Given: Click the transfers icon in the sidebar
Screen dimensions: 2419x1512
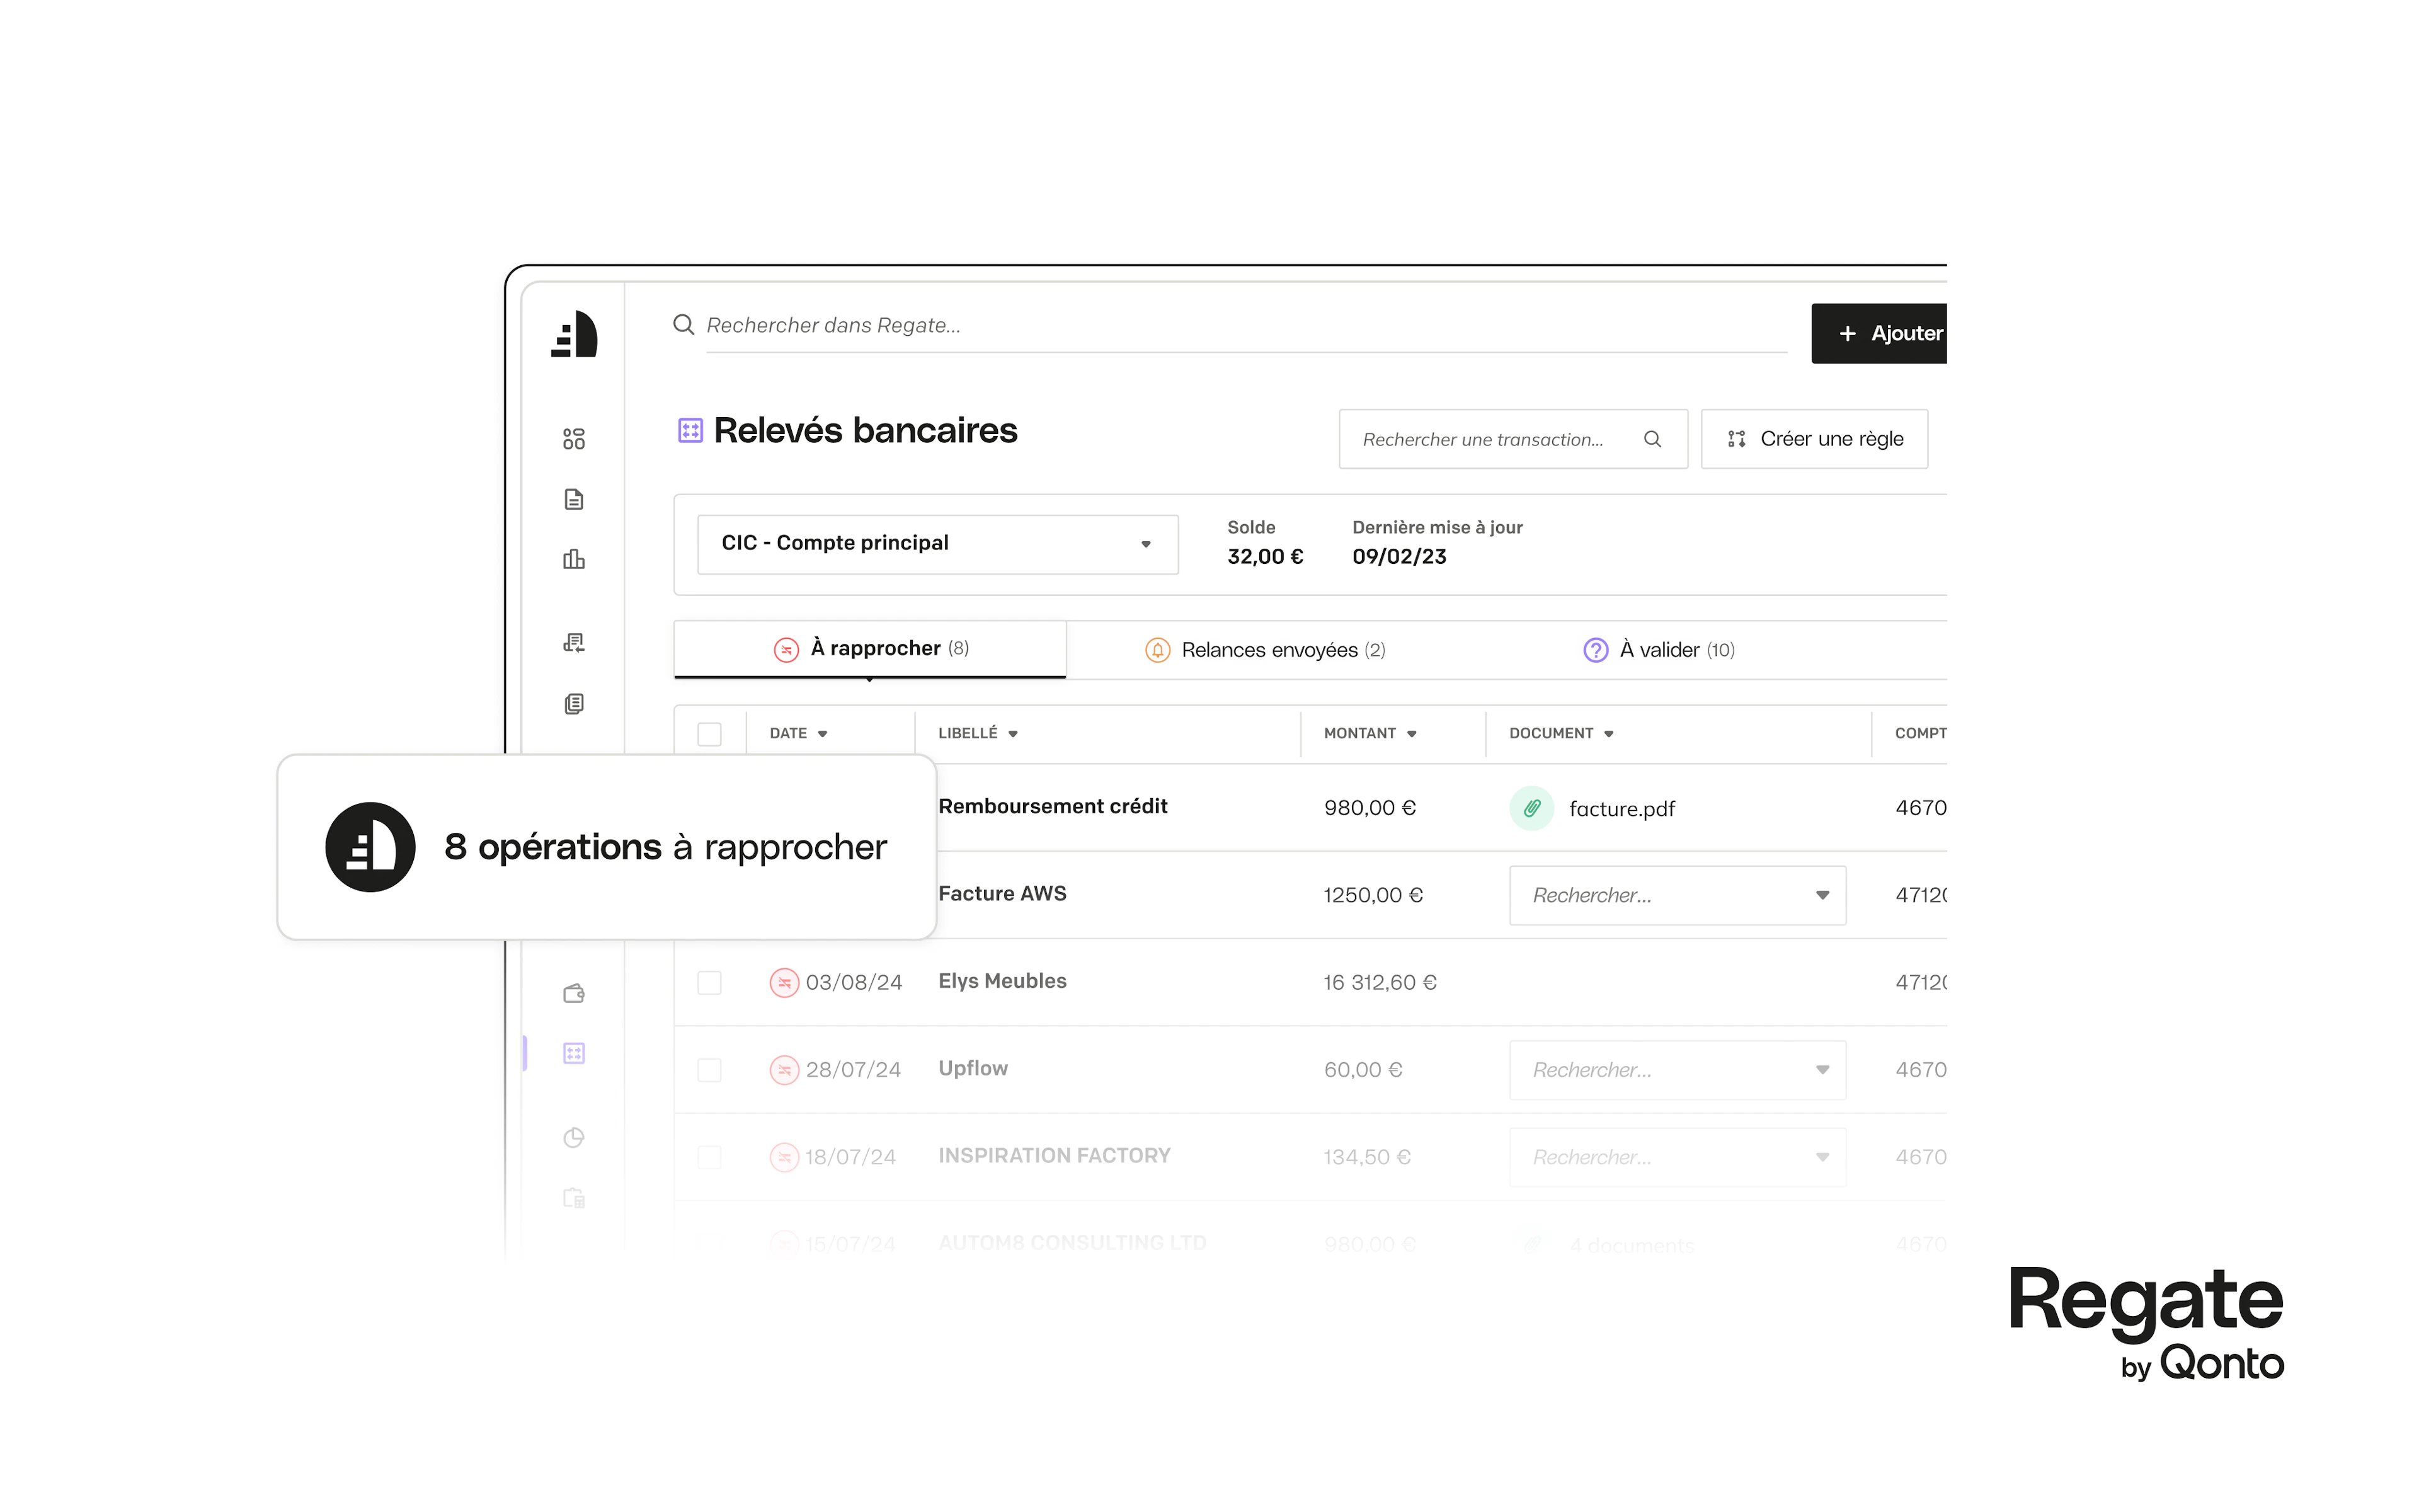Looking at the screenshot, I should coord(574,642).
